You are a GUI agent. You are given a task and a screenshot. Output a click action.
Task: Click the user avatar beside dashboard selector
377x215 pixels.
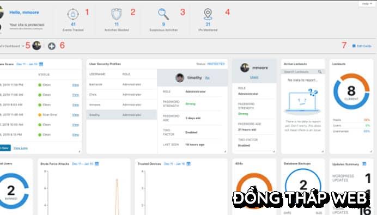(37, 46)
